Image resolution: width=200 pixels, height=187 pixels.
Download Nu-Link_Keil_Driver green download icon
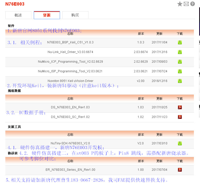coord(180,52)
